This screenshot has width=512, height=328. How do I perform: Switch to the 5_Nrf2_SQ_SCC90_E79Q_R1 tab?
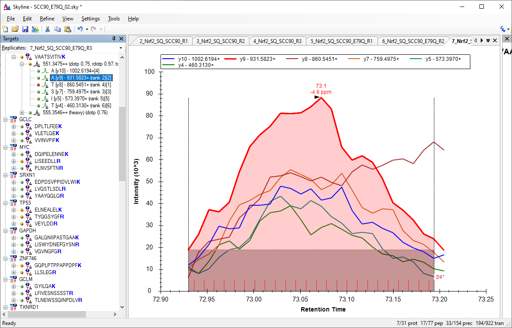pos(341,41)
